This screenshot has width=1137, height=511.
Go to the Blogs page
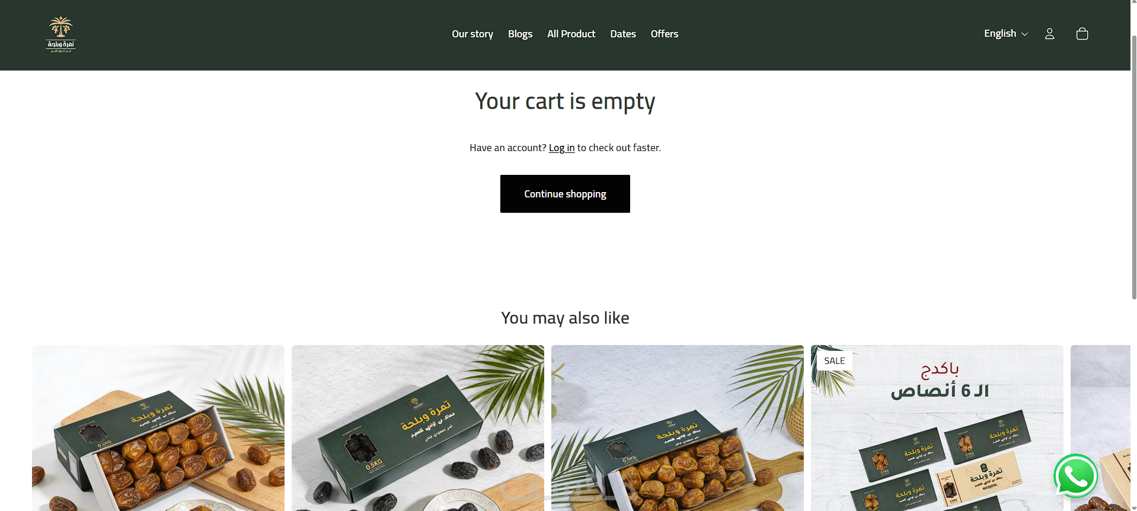pyautogui.click(x=520, y=34)
